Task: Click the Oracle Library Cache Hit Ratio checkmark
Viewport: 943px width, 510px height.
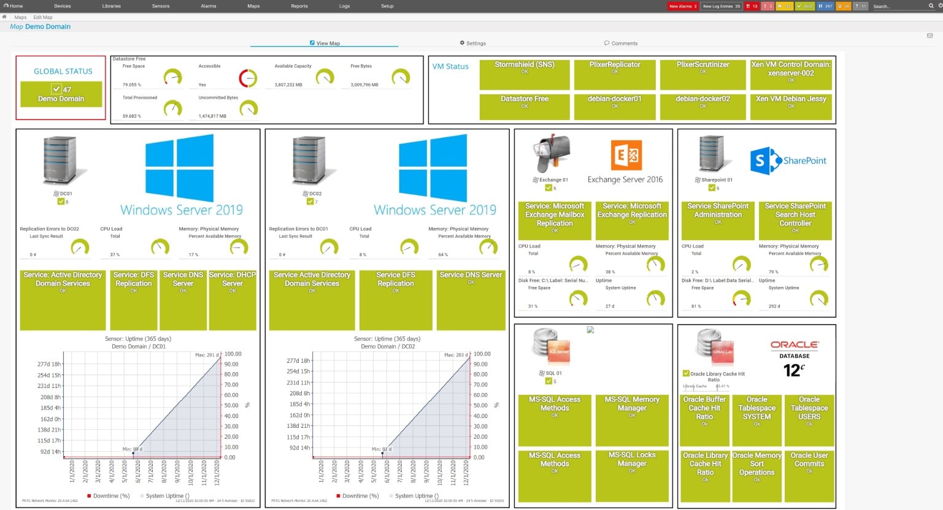Action: pyautogui.click(x=686, y=373)
